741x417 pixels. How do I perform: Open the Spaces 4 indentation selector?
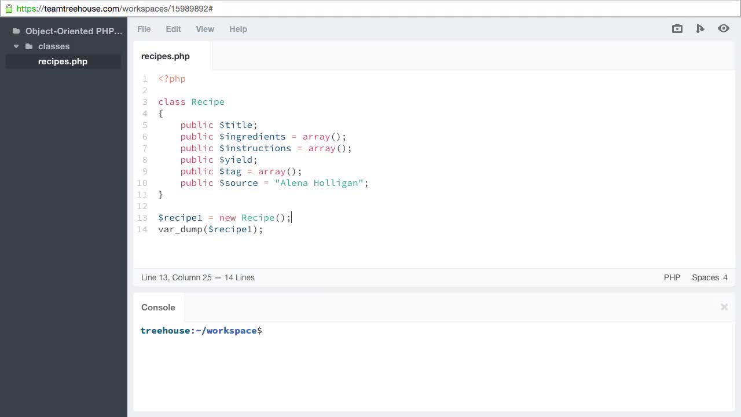(710, 277)
